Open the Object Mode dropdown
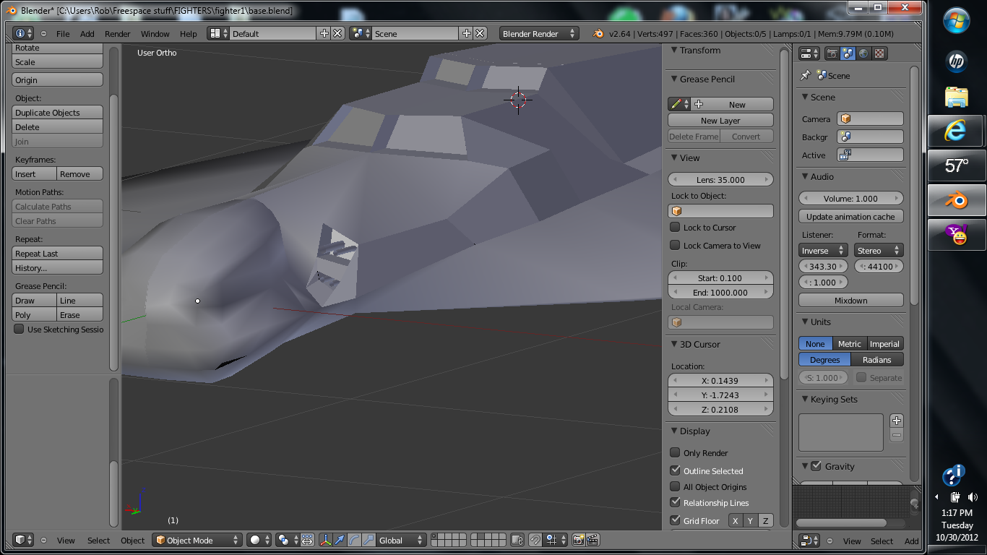 point(197,540)
